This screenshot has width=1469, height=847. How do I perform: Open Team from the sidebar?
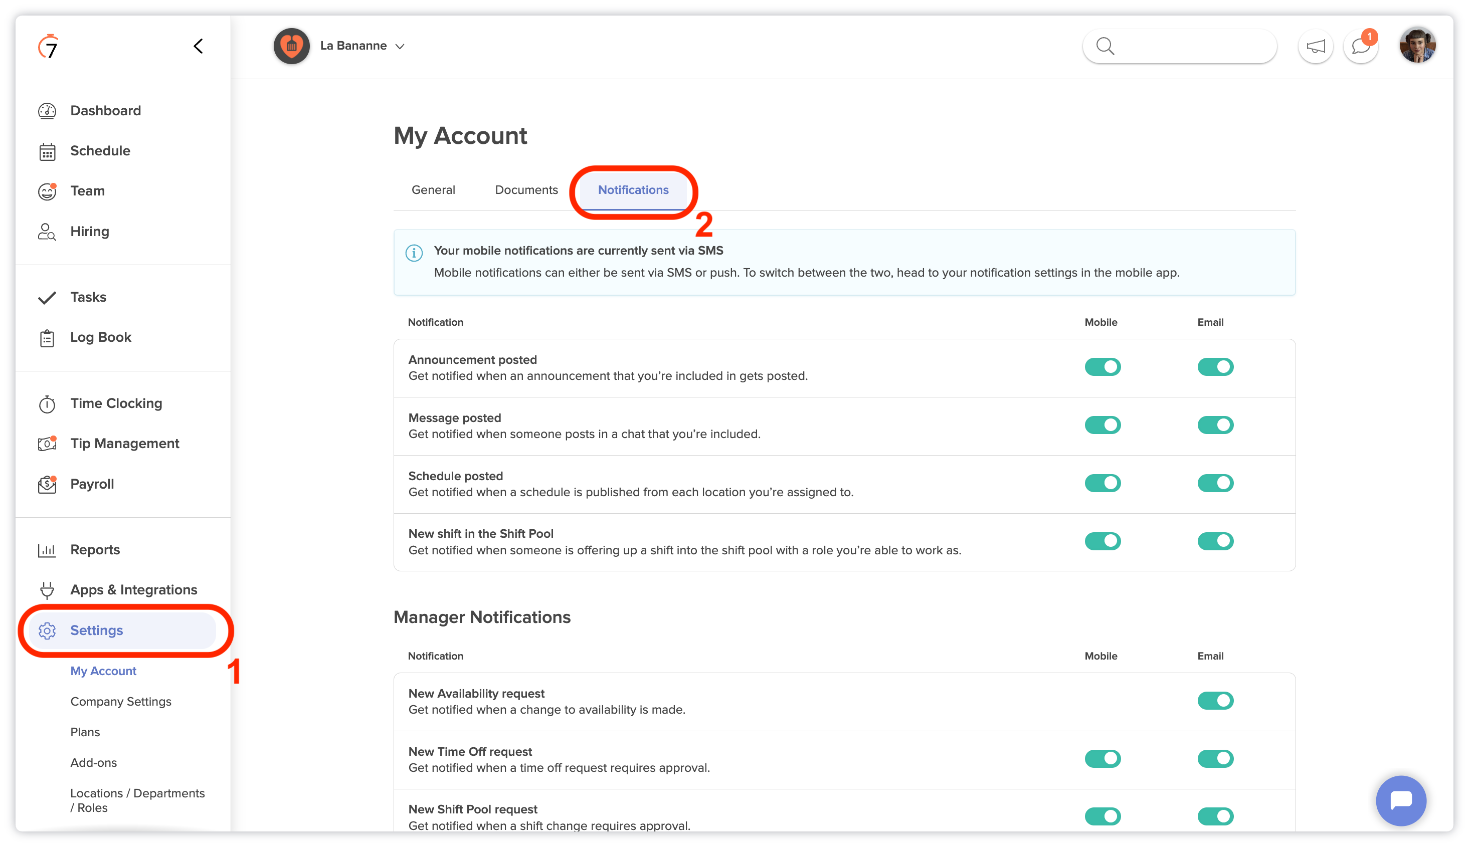pos(87,191)
